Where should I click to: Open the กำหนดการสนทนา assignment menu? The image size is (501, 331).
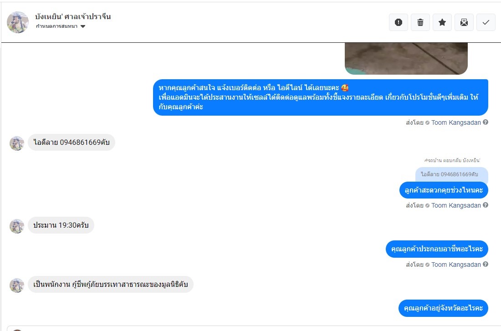[61, 26]
